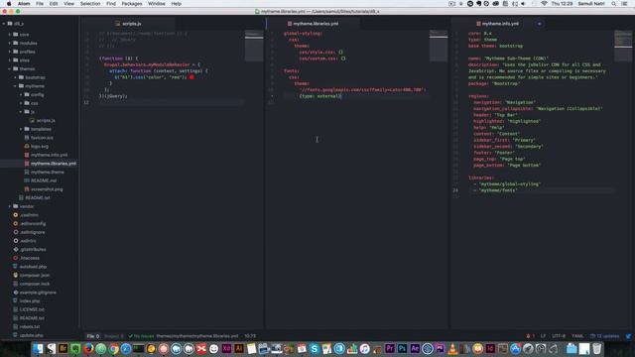
Task: Open Adobe After Effects from the dock
Action: click(x=415, y=348)
